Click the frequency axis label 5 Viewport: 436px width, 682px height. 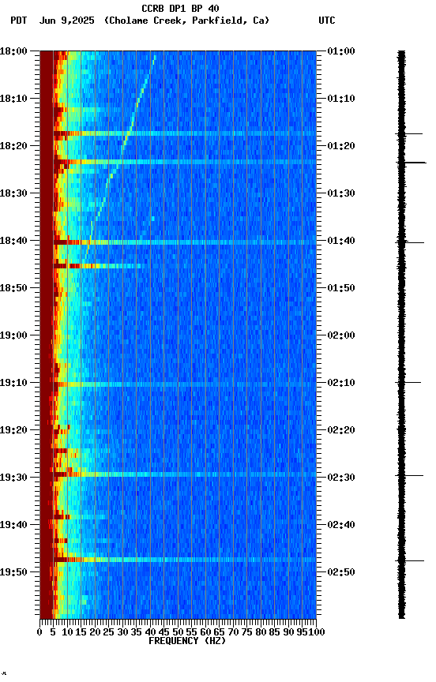[x=53, y=632]
